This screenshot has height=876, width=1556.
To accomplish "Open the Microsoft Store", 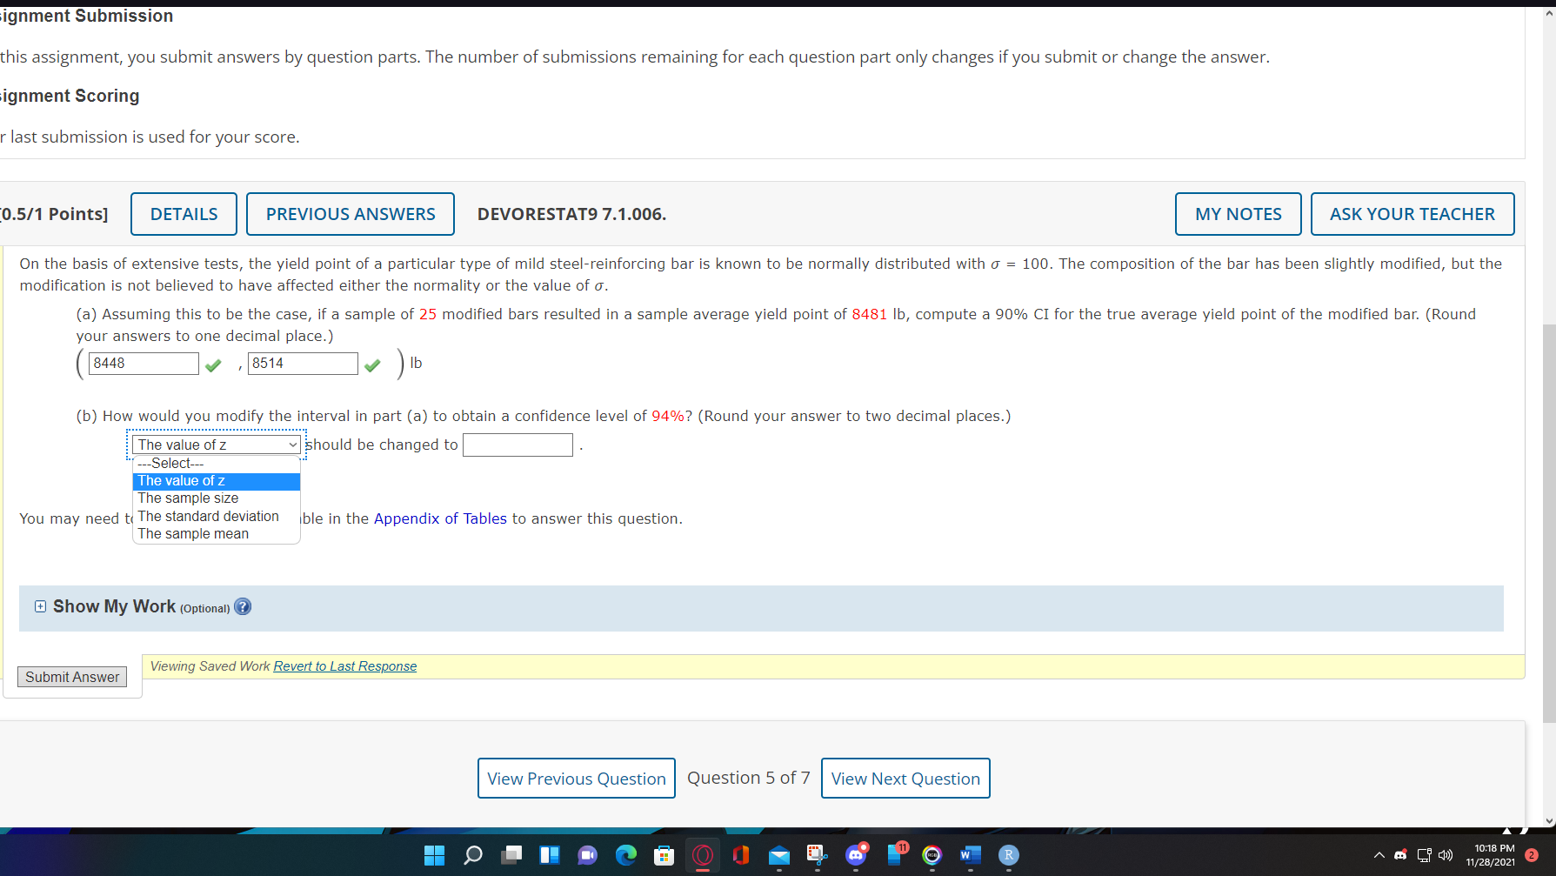I will [x=664, y=855].
